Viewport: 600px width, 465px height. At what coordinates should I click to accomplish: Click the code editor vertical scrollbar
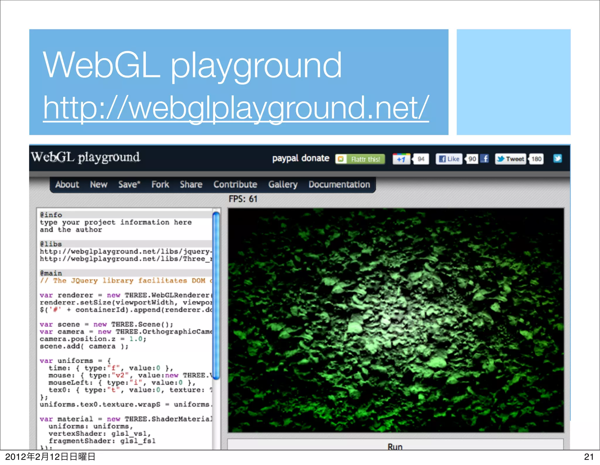click(x=216, y=295)
